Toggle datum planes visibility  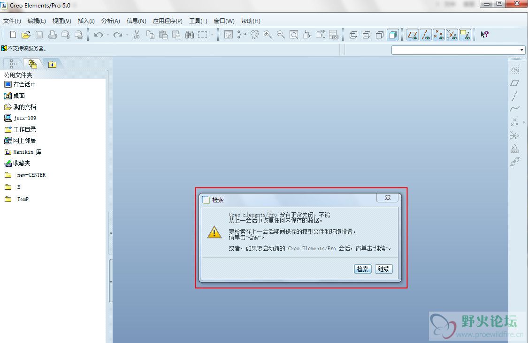pyautogui.click(x=413, y=35)
